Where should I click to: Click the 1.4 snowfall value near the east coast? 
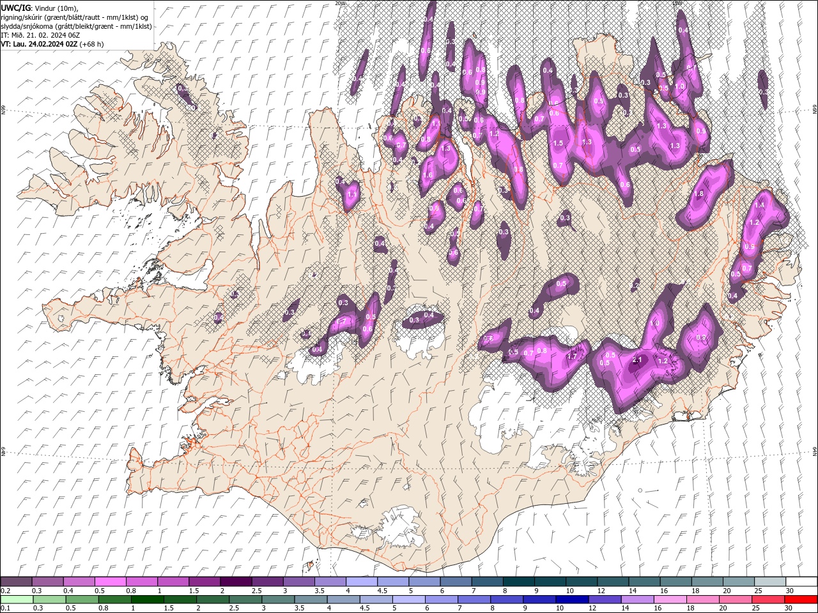coord(759,205)
